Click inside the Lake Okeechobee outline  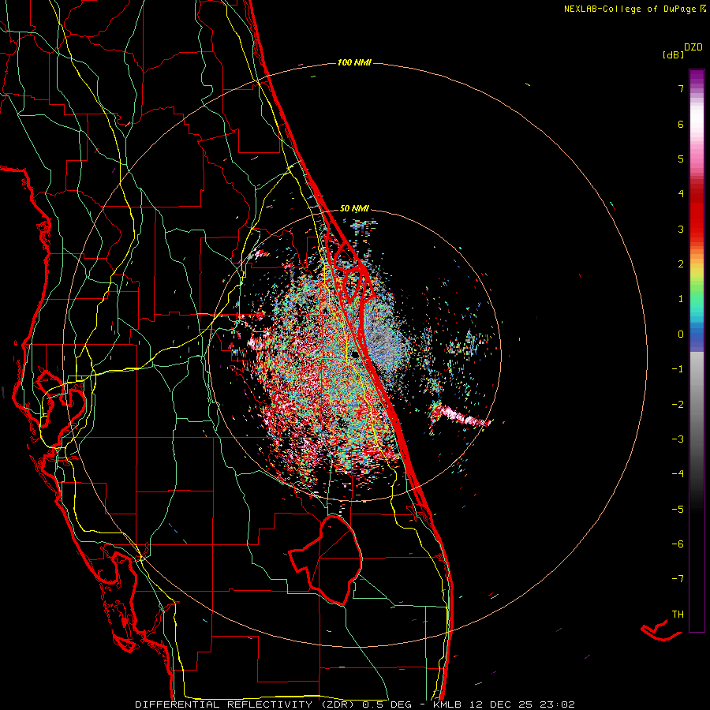334,562
